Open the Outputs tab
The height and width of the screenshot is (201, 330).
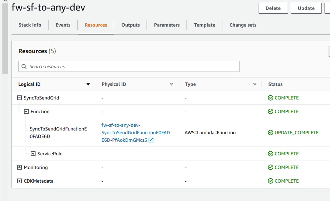coord(130,25)
